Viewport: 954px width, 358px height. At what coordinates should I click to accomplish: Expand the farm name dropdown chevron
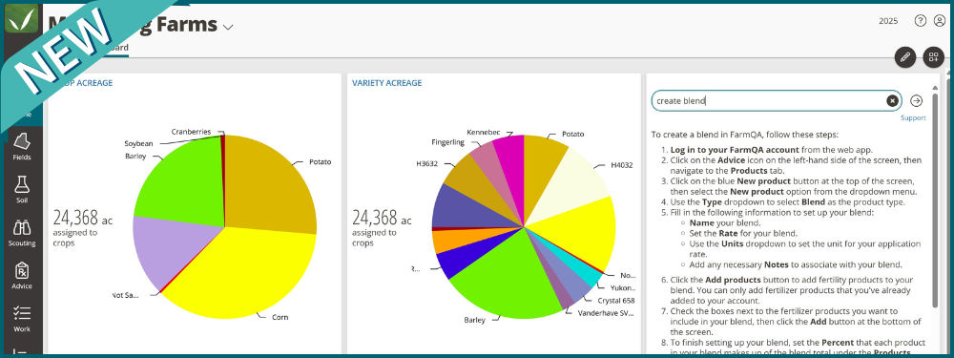(228, 28)
